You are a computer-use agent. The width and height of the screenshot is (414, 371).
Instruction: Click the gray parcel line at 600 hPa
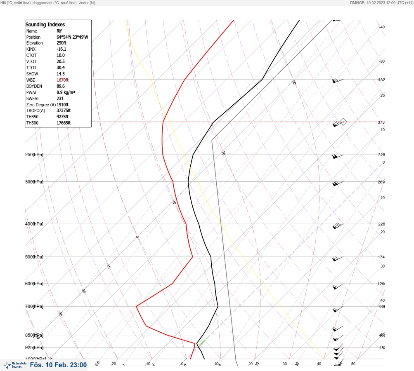pyautogui.click(x=227, y=284)
